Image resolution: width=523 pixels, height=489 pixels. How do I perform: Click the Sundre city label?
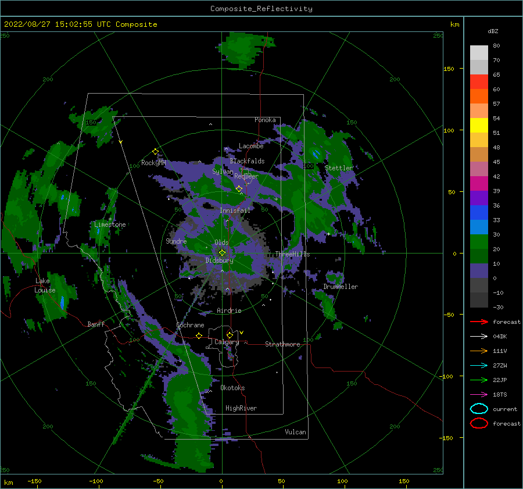tap(176, 241)
